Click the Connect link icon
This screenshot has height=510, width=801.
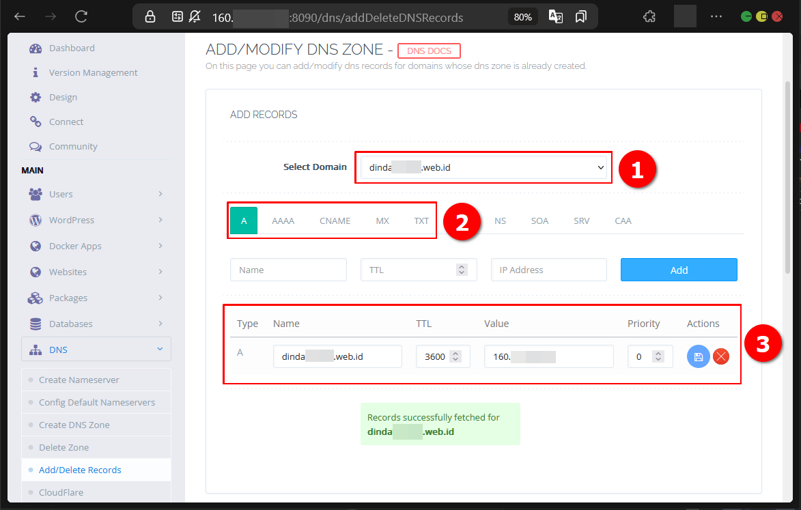36,122
